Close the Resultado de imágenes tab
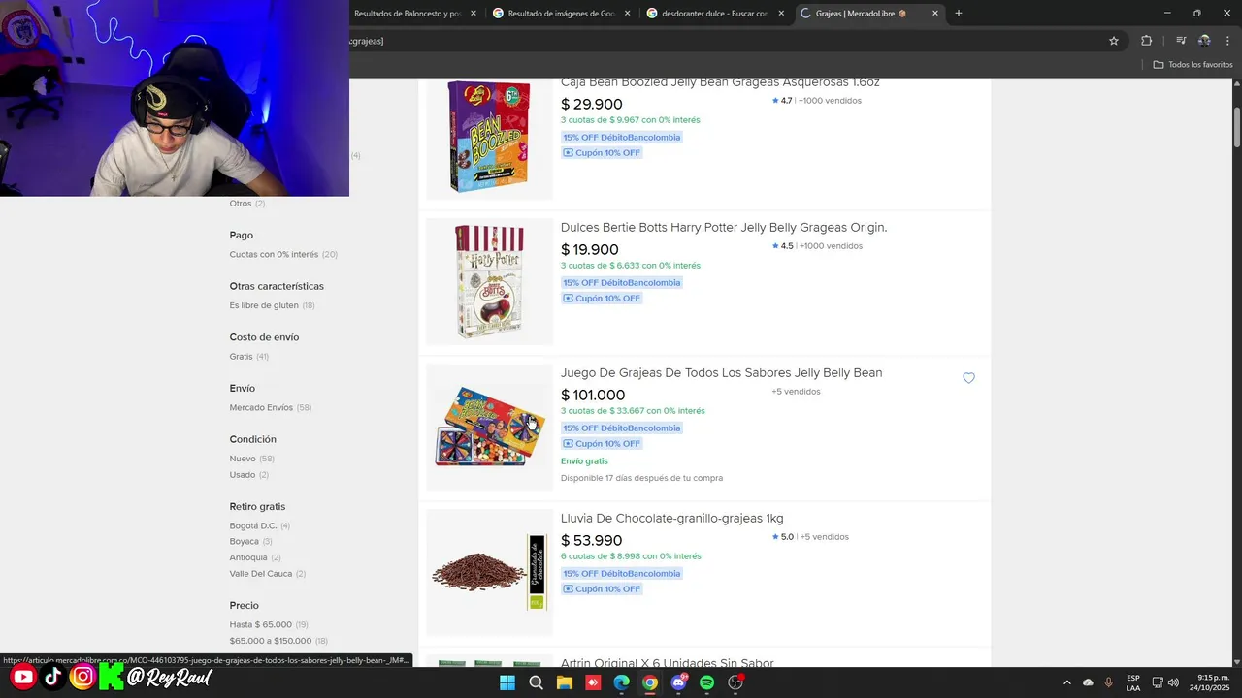 tap(627, 14)
